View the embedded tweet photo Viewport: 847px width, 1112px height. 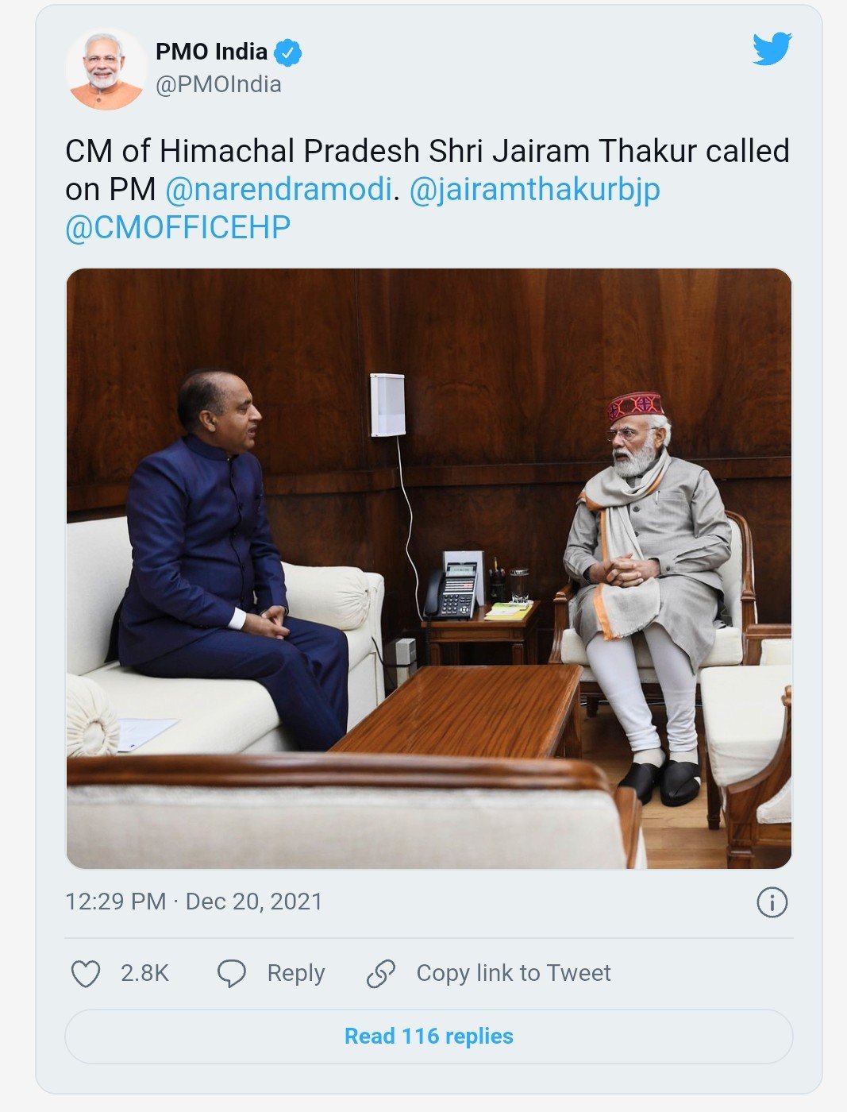429,569
